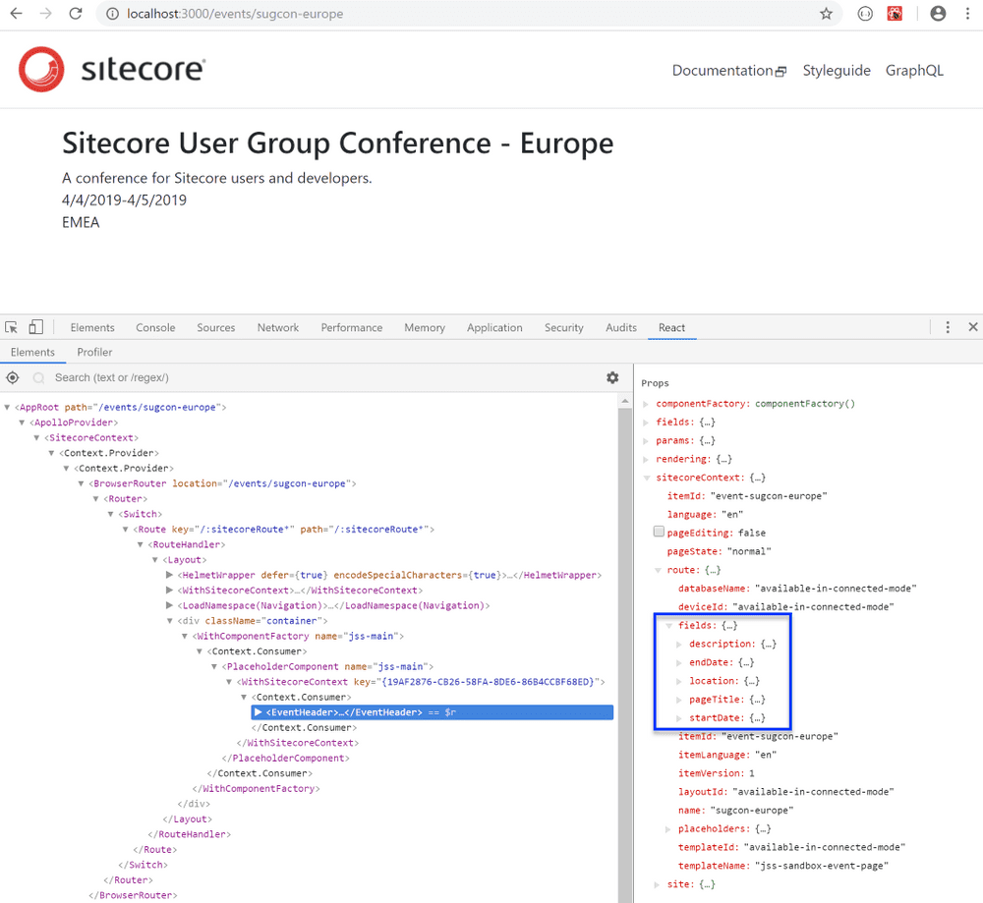The height and width of the screenshot is (903, 983).
Task: Click the name "sugcon-europe" value
Action: [x=752, y=811]
